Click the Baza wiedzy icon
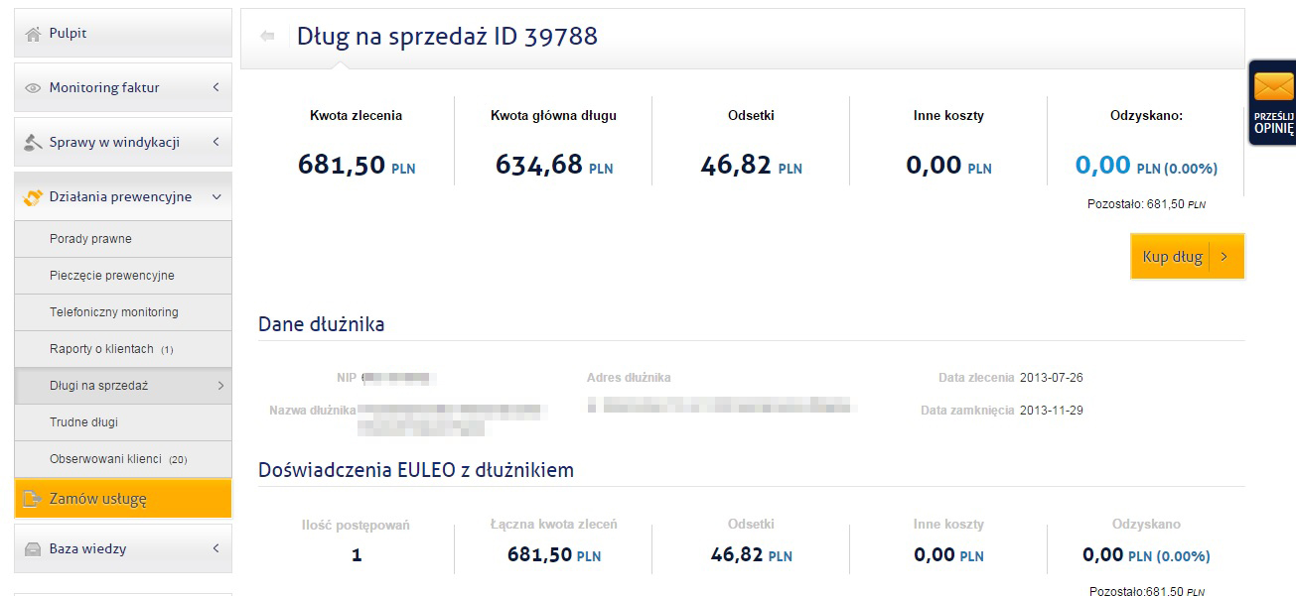This screenshot has height=596, width=1296. 33,549
